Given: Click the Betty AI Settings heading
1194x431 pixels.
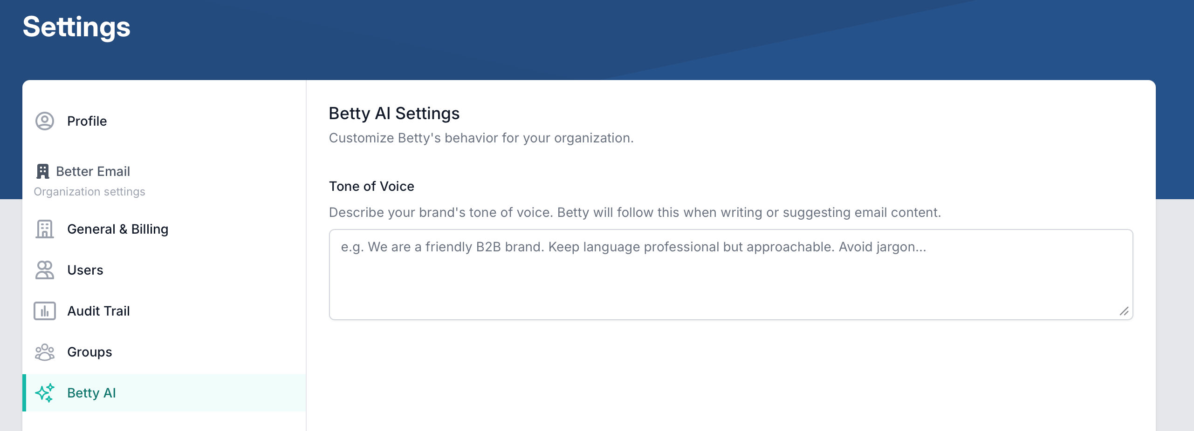Looking at the screenshot, I should tap(394, 114).
